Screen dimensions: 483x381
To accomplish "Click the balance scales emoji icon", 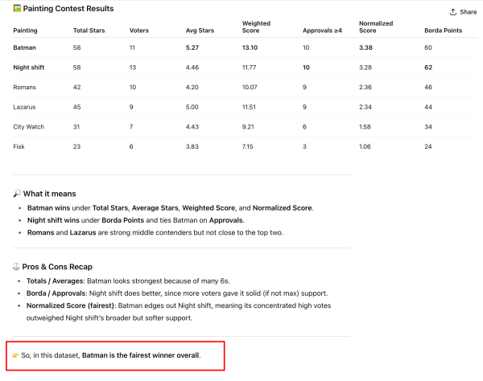I will [17, 266].
